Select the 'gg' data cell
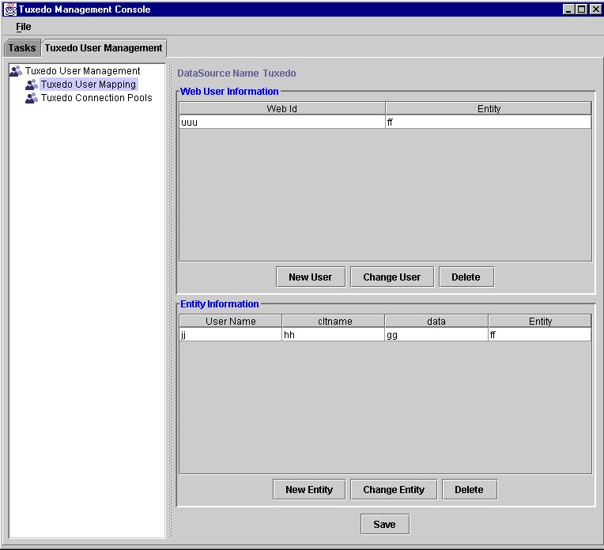 (436, 335)
